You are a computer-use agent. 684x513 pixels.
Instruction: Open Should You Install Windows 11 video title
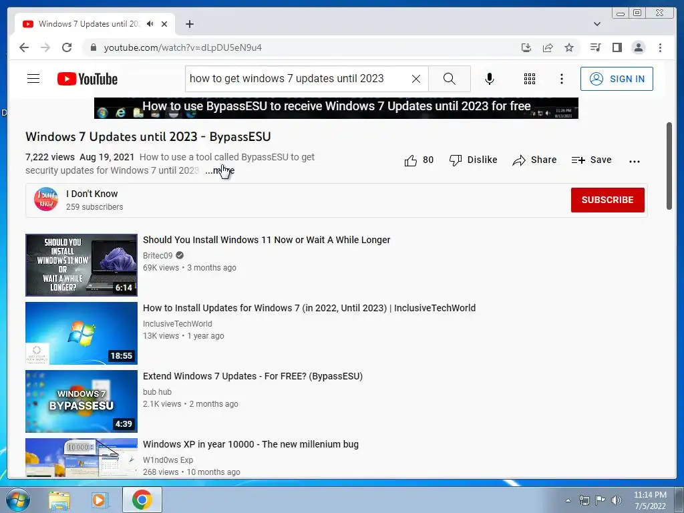coord(267,240)
